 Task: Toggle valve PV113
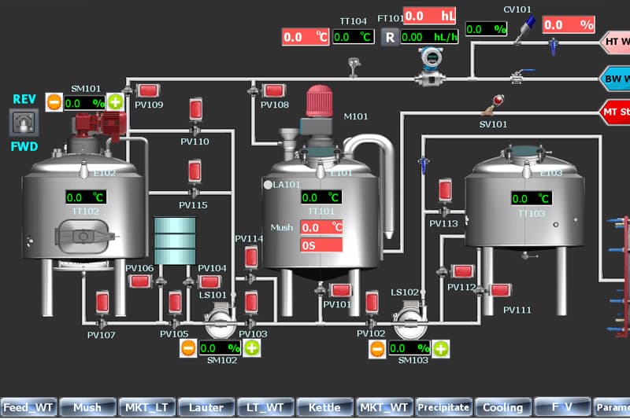pos(445,189)
